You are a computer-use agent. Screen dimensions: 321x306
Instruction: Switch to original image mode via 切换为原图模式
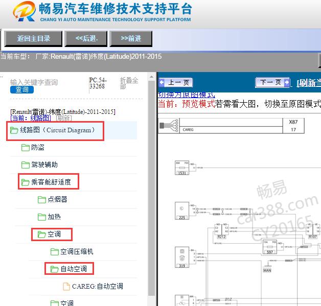(186, 95)
